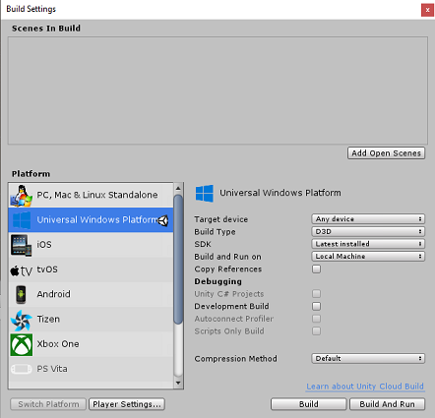Open Player Settings
The width and height of the screenshot is (435, 418).
click(x=127, y=404)
